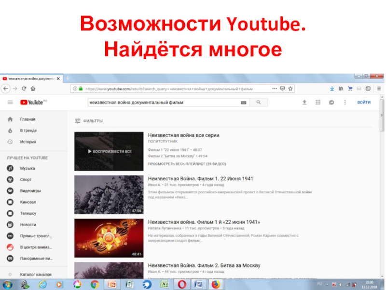Screen dimensions: 386x290
Task: Toggle Firefox sidebar icon
Action: [x=368, y=88]
